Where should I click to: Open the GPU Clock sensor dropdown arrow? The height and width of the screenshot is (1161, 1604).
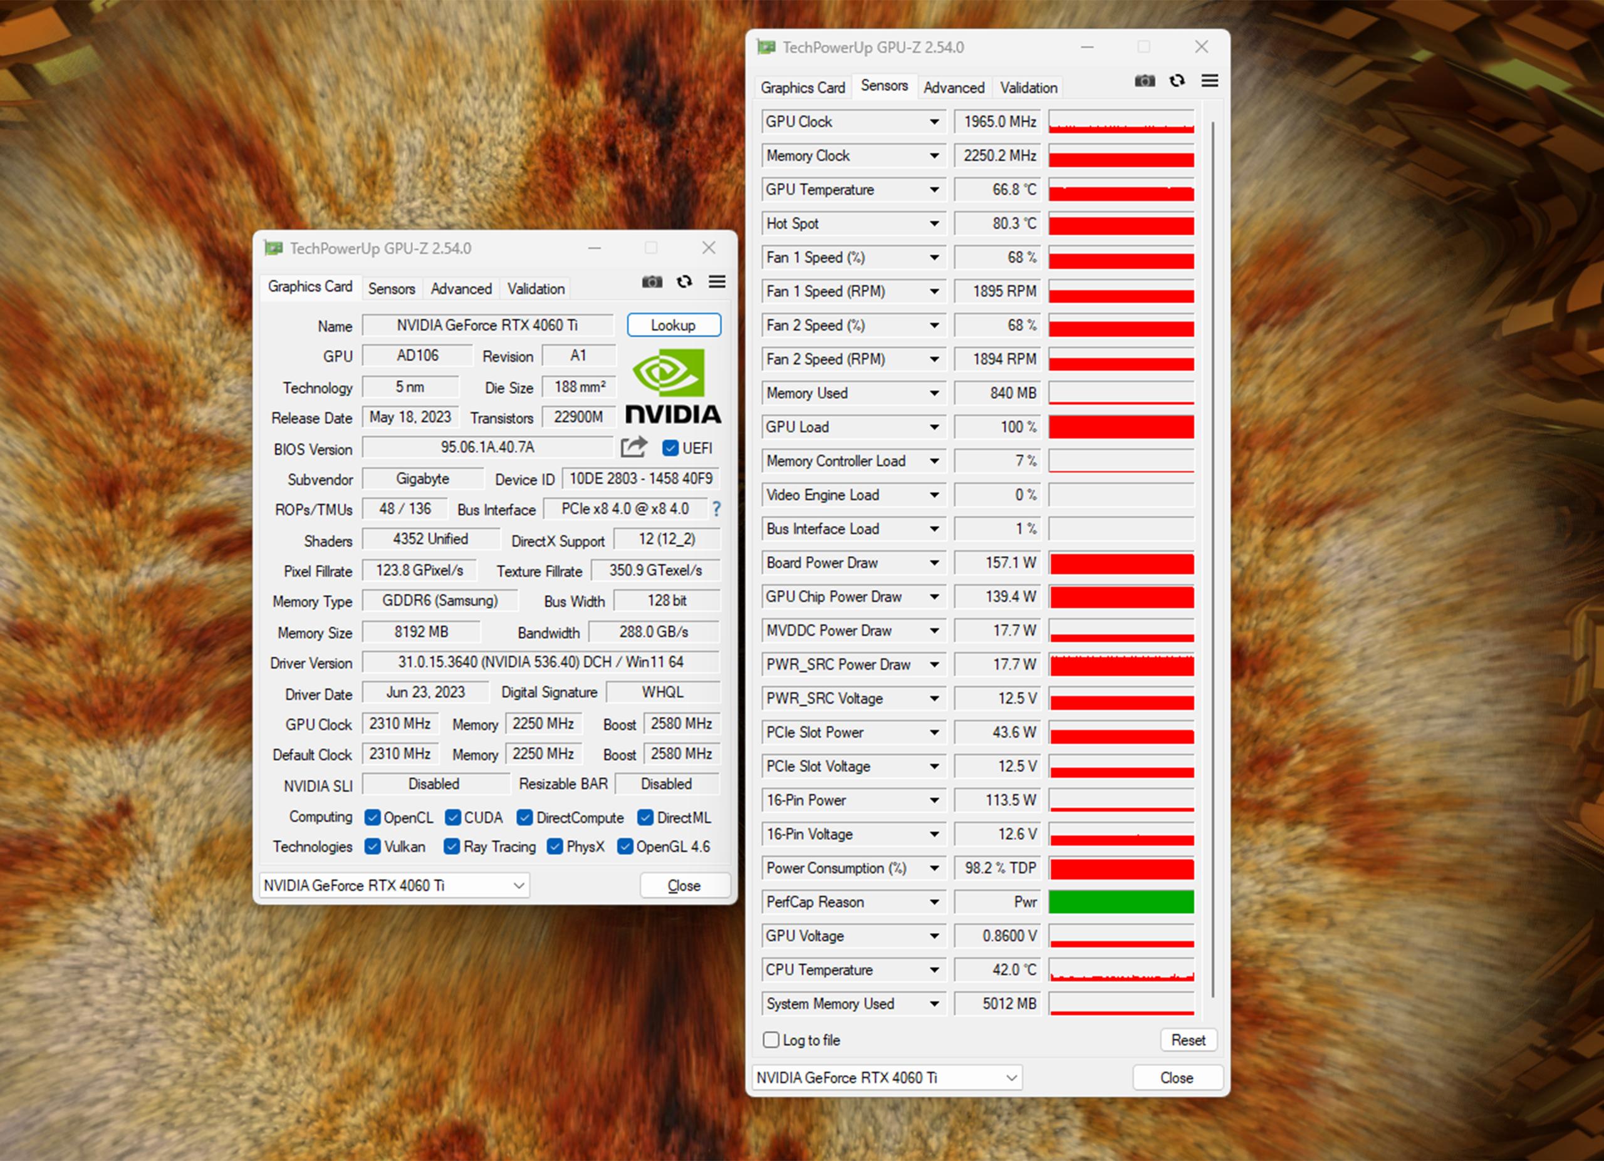(x=934, y=121)
